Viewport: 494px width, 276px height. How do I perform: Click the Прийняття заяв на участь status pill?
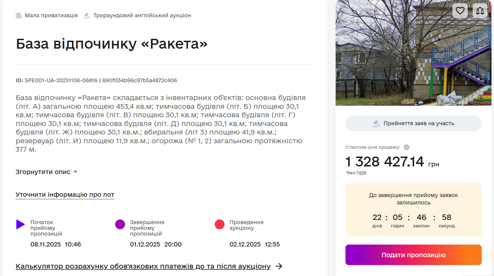click(x=413, y=123)
